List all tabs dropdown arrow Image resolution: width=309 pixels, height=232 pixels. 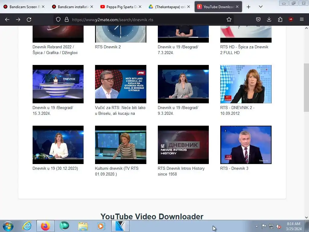[260, 7]
